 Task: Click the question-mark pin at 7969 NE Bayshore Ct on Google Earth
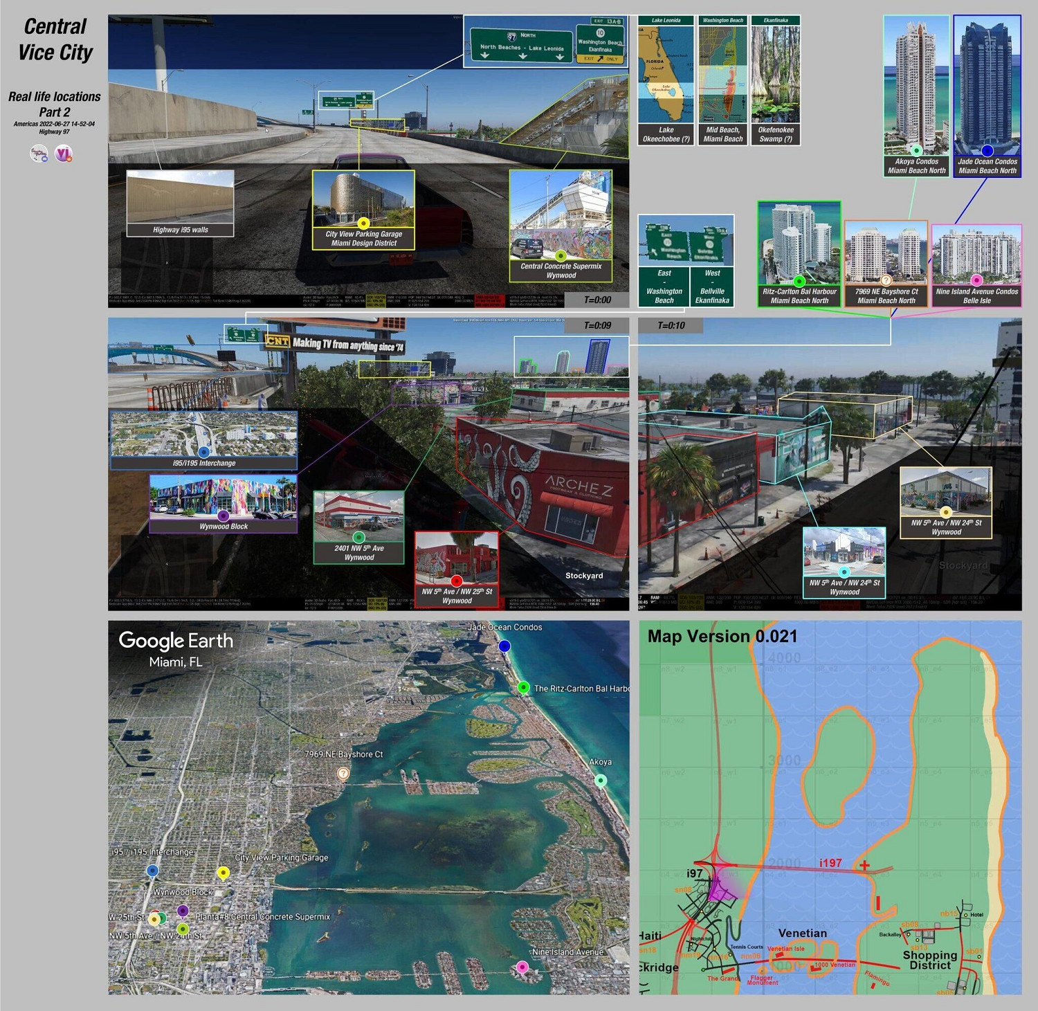point(343,774)
